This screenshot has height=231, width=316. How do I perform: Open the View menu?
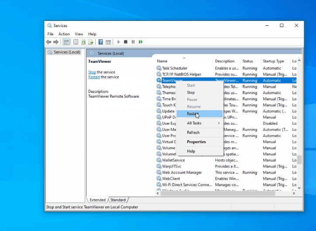coord(79,34)
